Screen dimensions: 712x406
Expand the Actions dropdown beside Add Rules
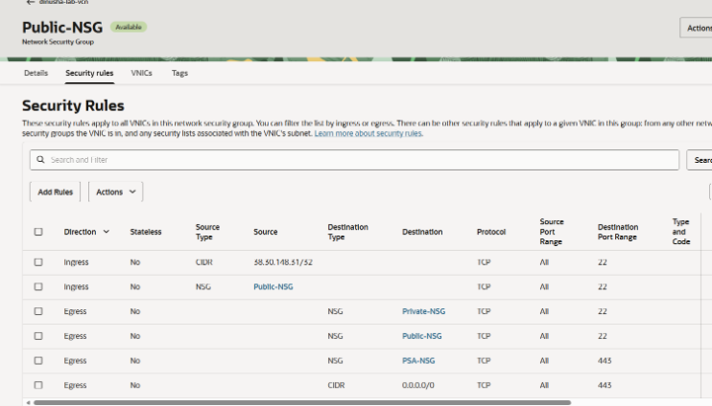click(x=116, y=192)
